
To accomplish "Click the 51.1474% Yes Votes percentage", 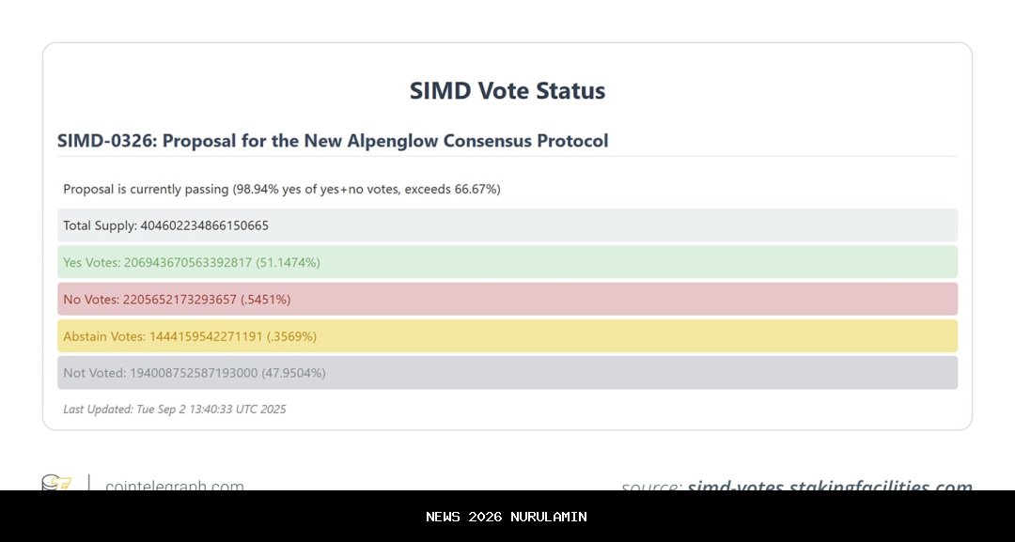I will (289, 262).
